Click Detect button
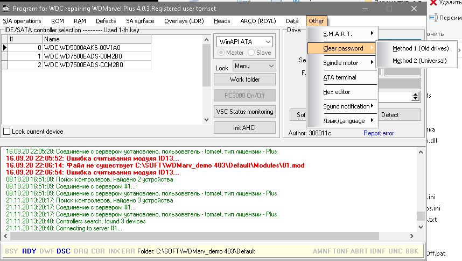 [399, 115]
